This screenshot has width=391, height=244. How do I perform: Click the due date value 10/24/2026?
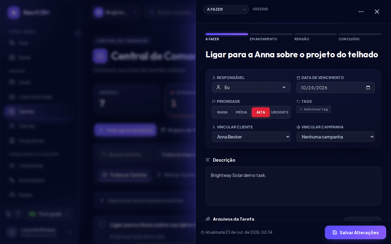point(314,88)
